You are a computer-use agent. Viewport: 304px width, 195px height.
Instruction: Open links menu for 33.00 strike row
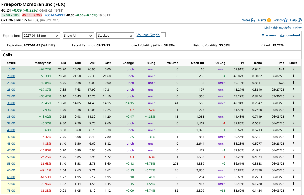point(293,109)
